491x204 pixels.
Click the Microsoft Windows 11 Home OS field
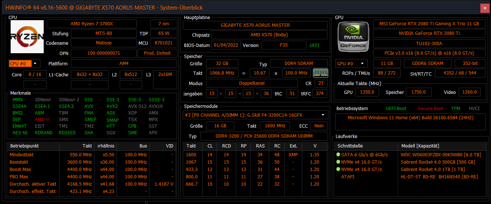(x=411, y=122)
